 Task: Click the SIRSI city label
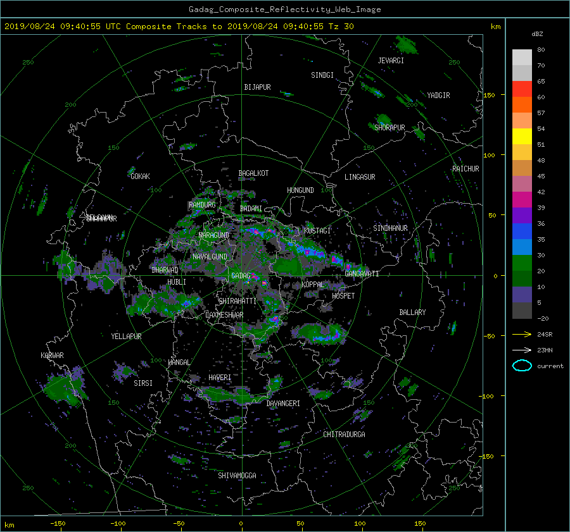pos(143,383)
